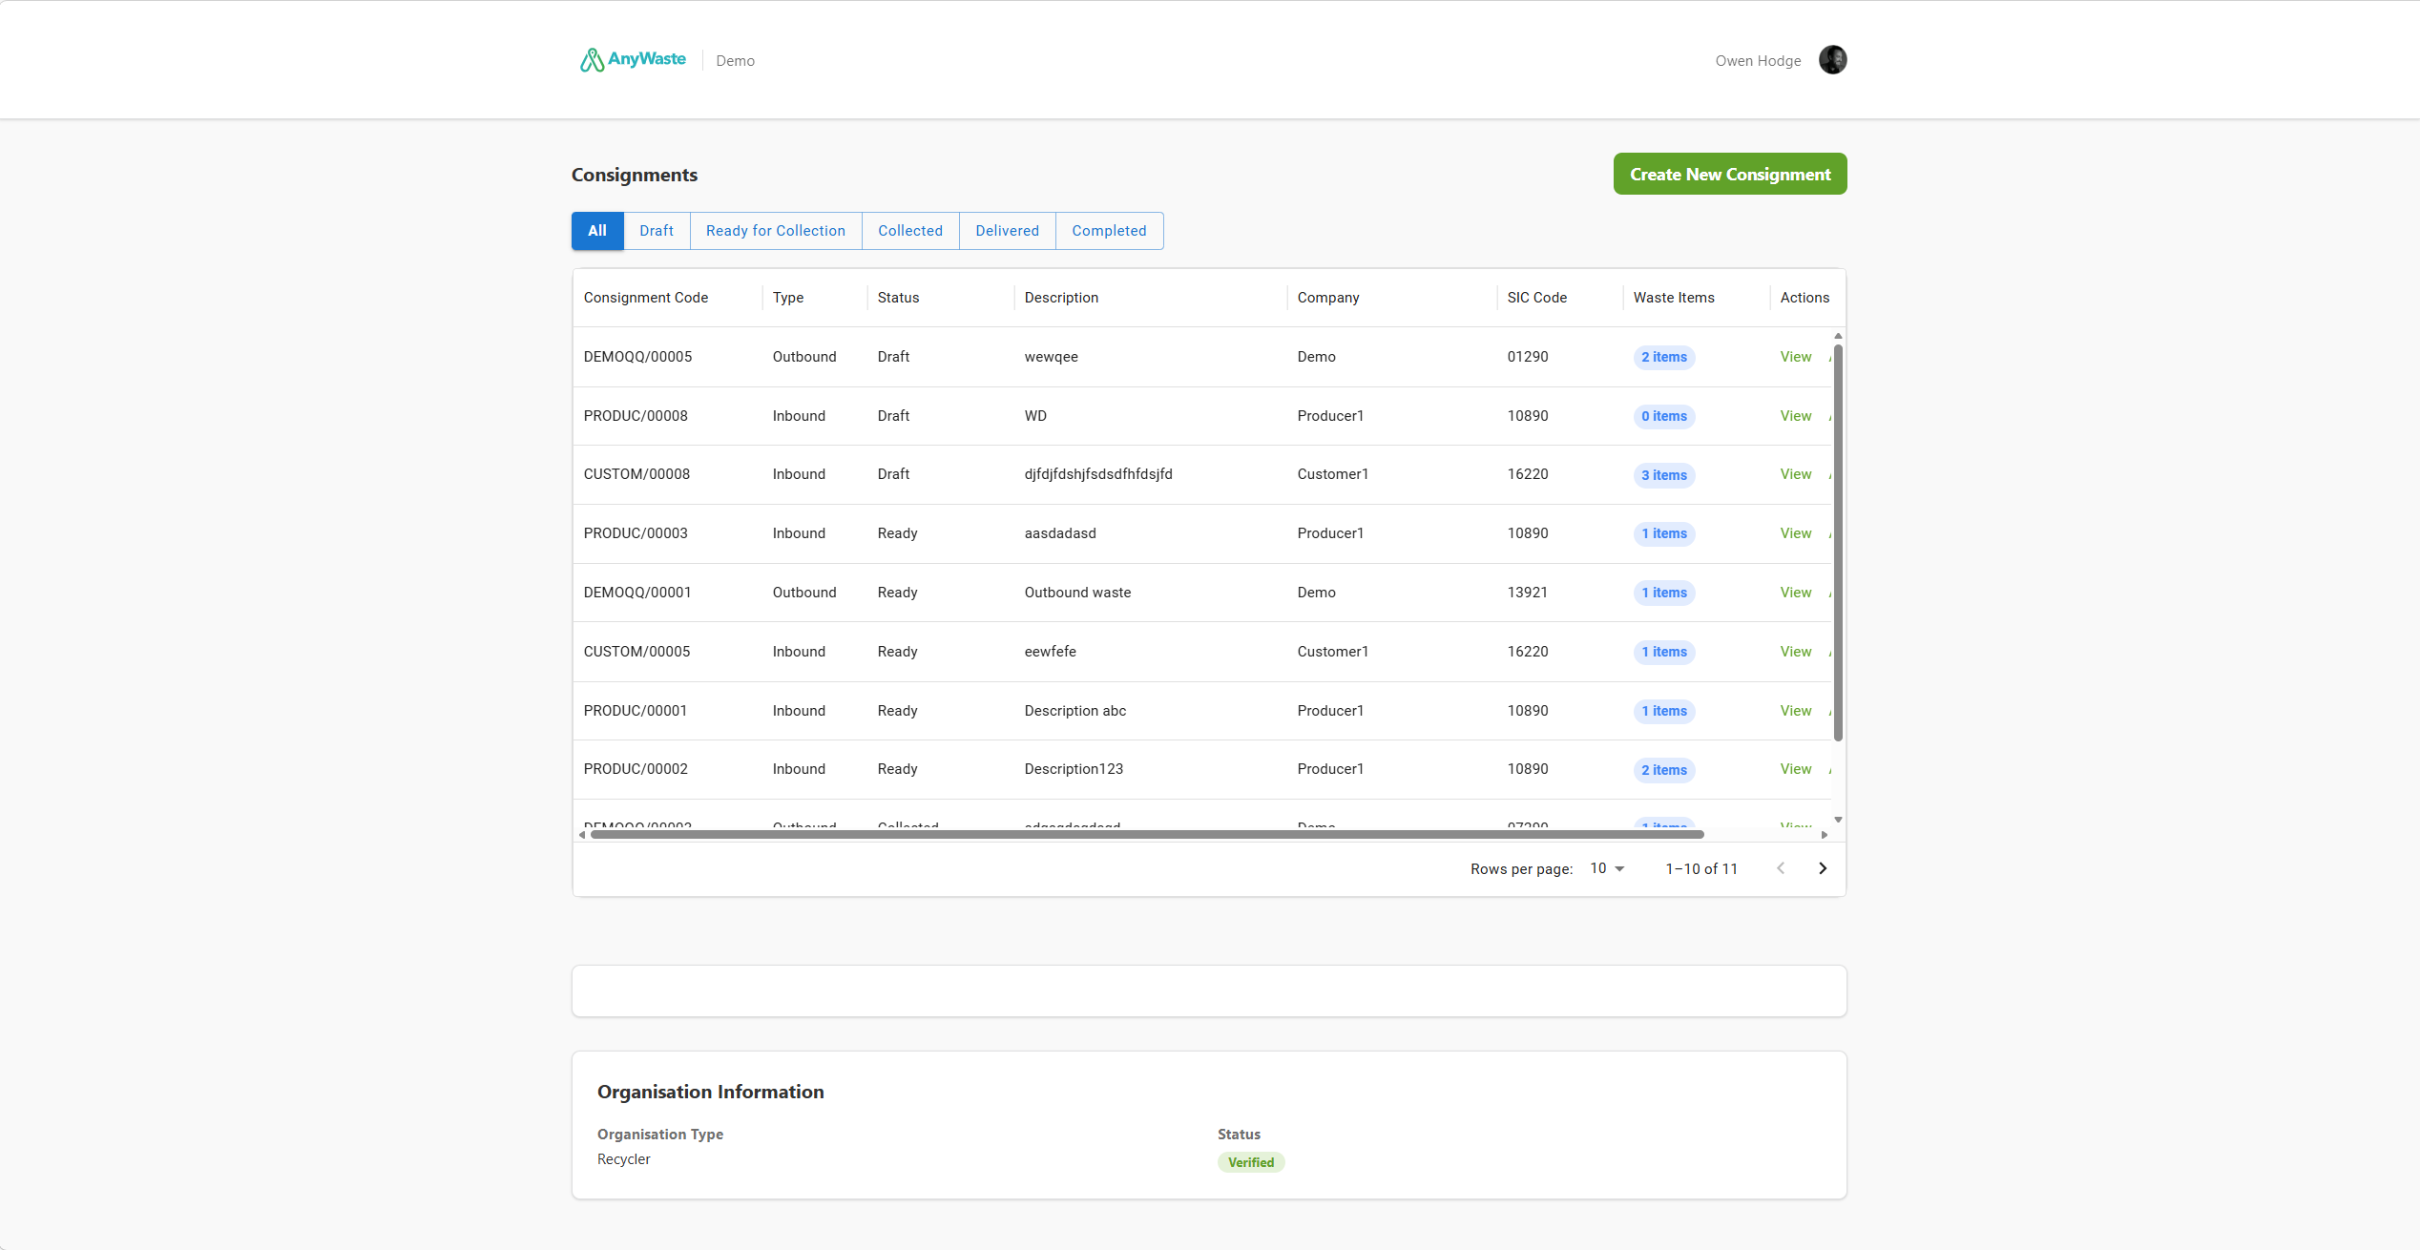
Task: View consignment DEMOQQ/00001
Action: point(1796,593)
